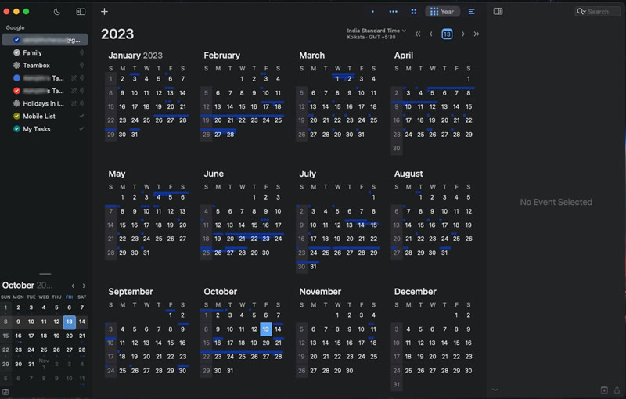Select May 31 in year view
The height and width of the screenshot is (399, 626).
coord(146,253)
